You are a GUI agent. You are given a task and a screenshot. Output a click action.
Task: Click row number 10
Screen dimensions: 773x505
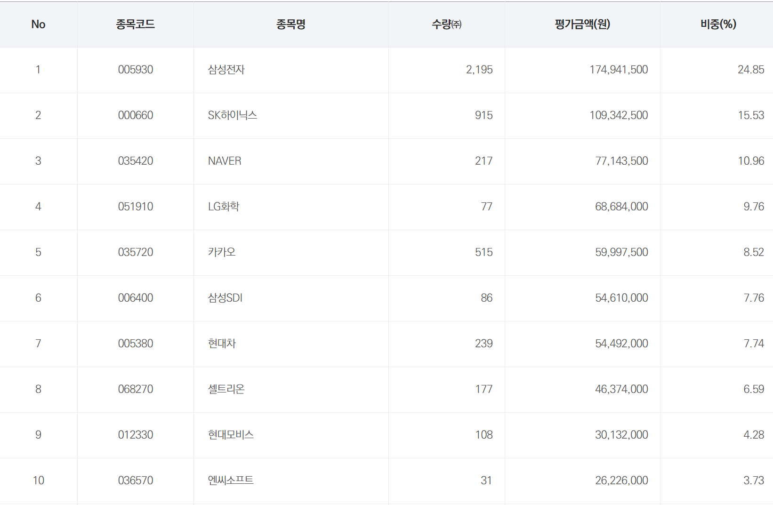coord(38,481)
